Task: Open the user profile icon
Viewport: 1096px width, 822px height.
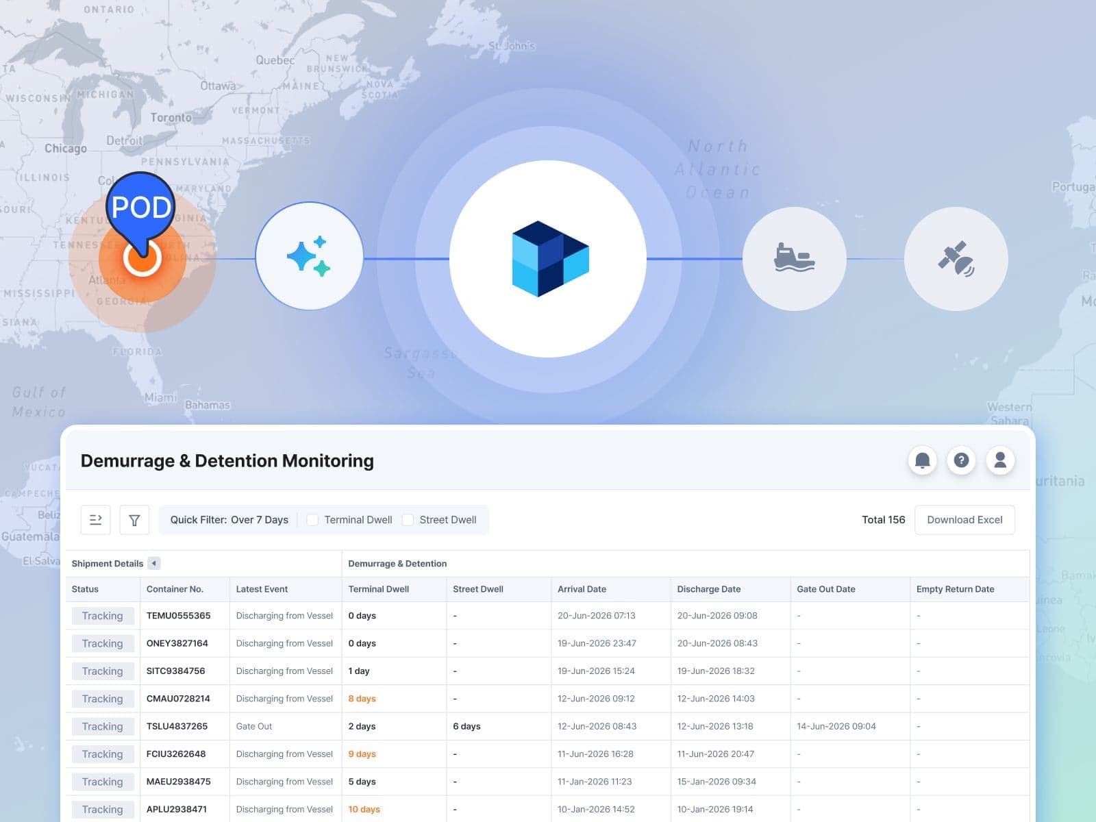Action: [1000, 460]
